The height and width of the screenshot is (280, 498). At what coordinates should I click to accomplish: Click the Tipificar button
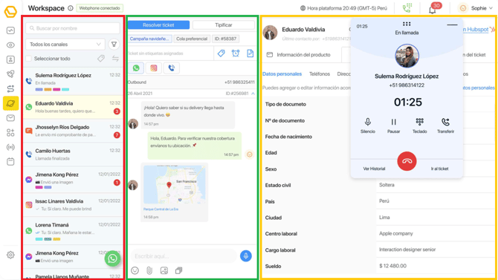coord(224,25)
